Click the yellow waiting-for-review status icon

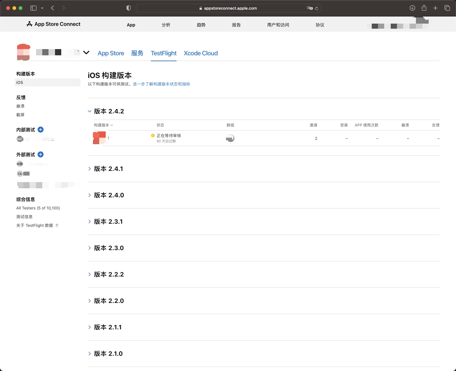[153, 135]
